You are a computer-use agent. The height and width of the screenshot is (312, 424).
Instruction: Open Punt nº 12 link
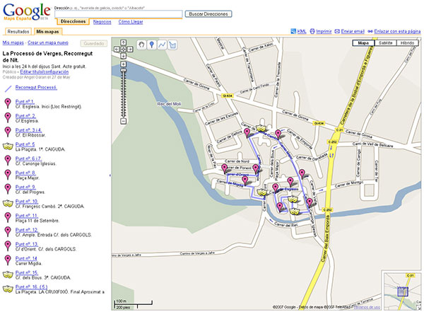pyautogui.click(x=27, y=230)
